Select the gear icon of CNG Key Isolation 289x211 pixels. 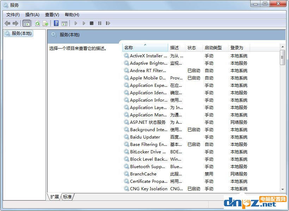click(126, 188)
